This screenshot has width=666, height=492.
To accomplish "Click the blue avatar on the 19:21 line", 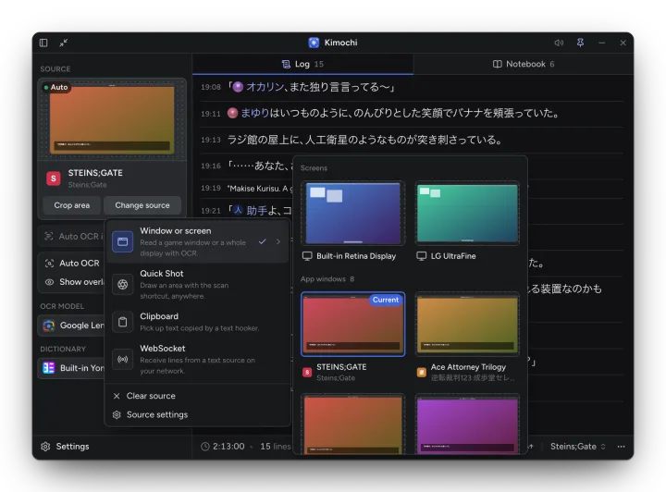I will tap(239, 211).
